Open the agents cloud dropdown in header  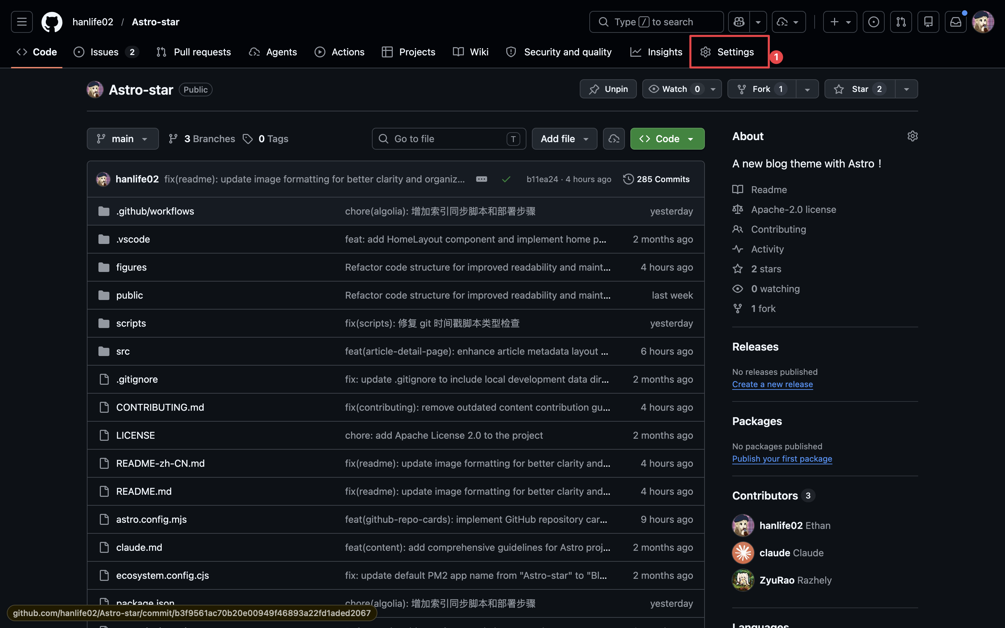(788, 22)
